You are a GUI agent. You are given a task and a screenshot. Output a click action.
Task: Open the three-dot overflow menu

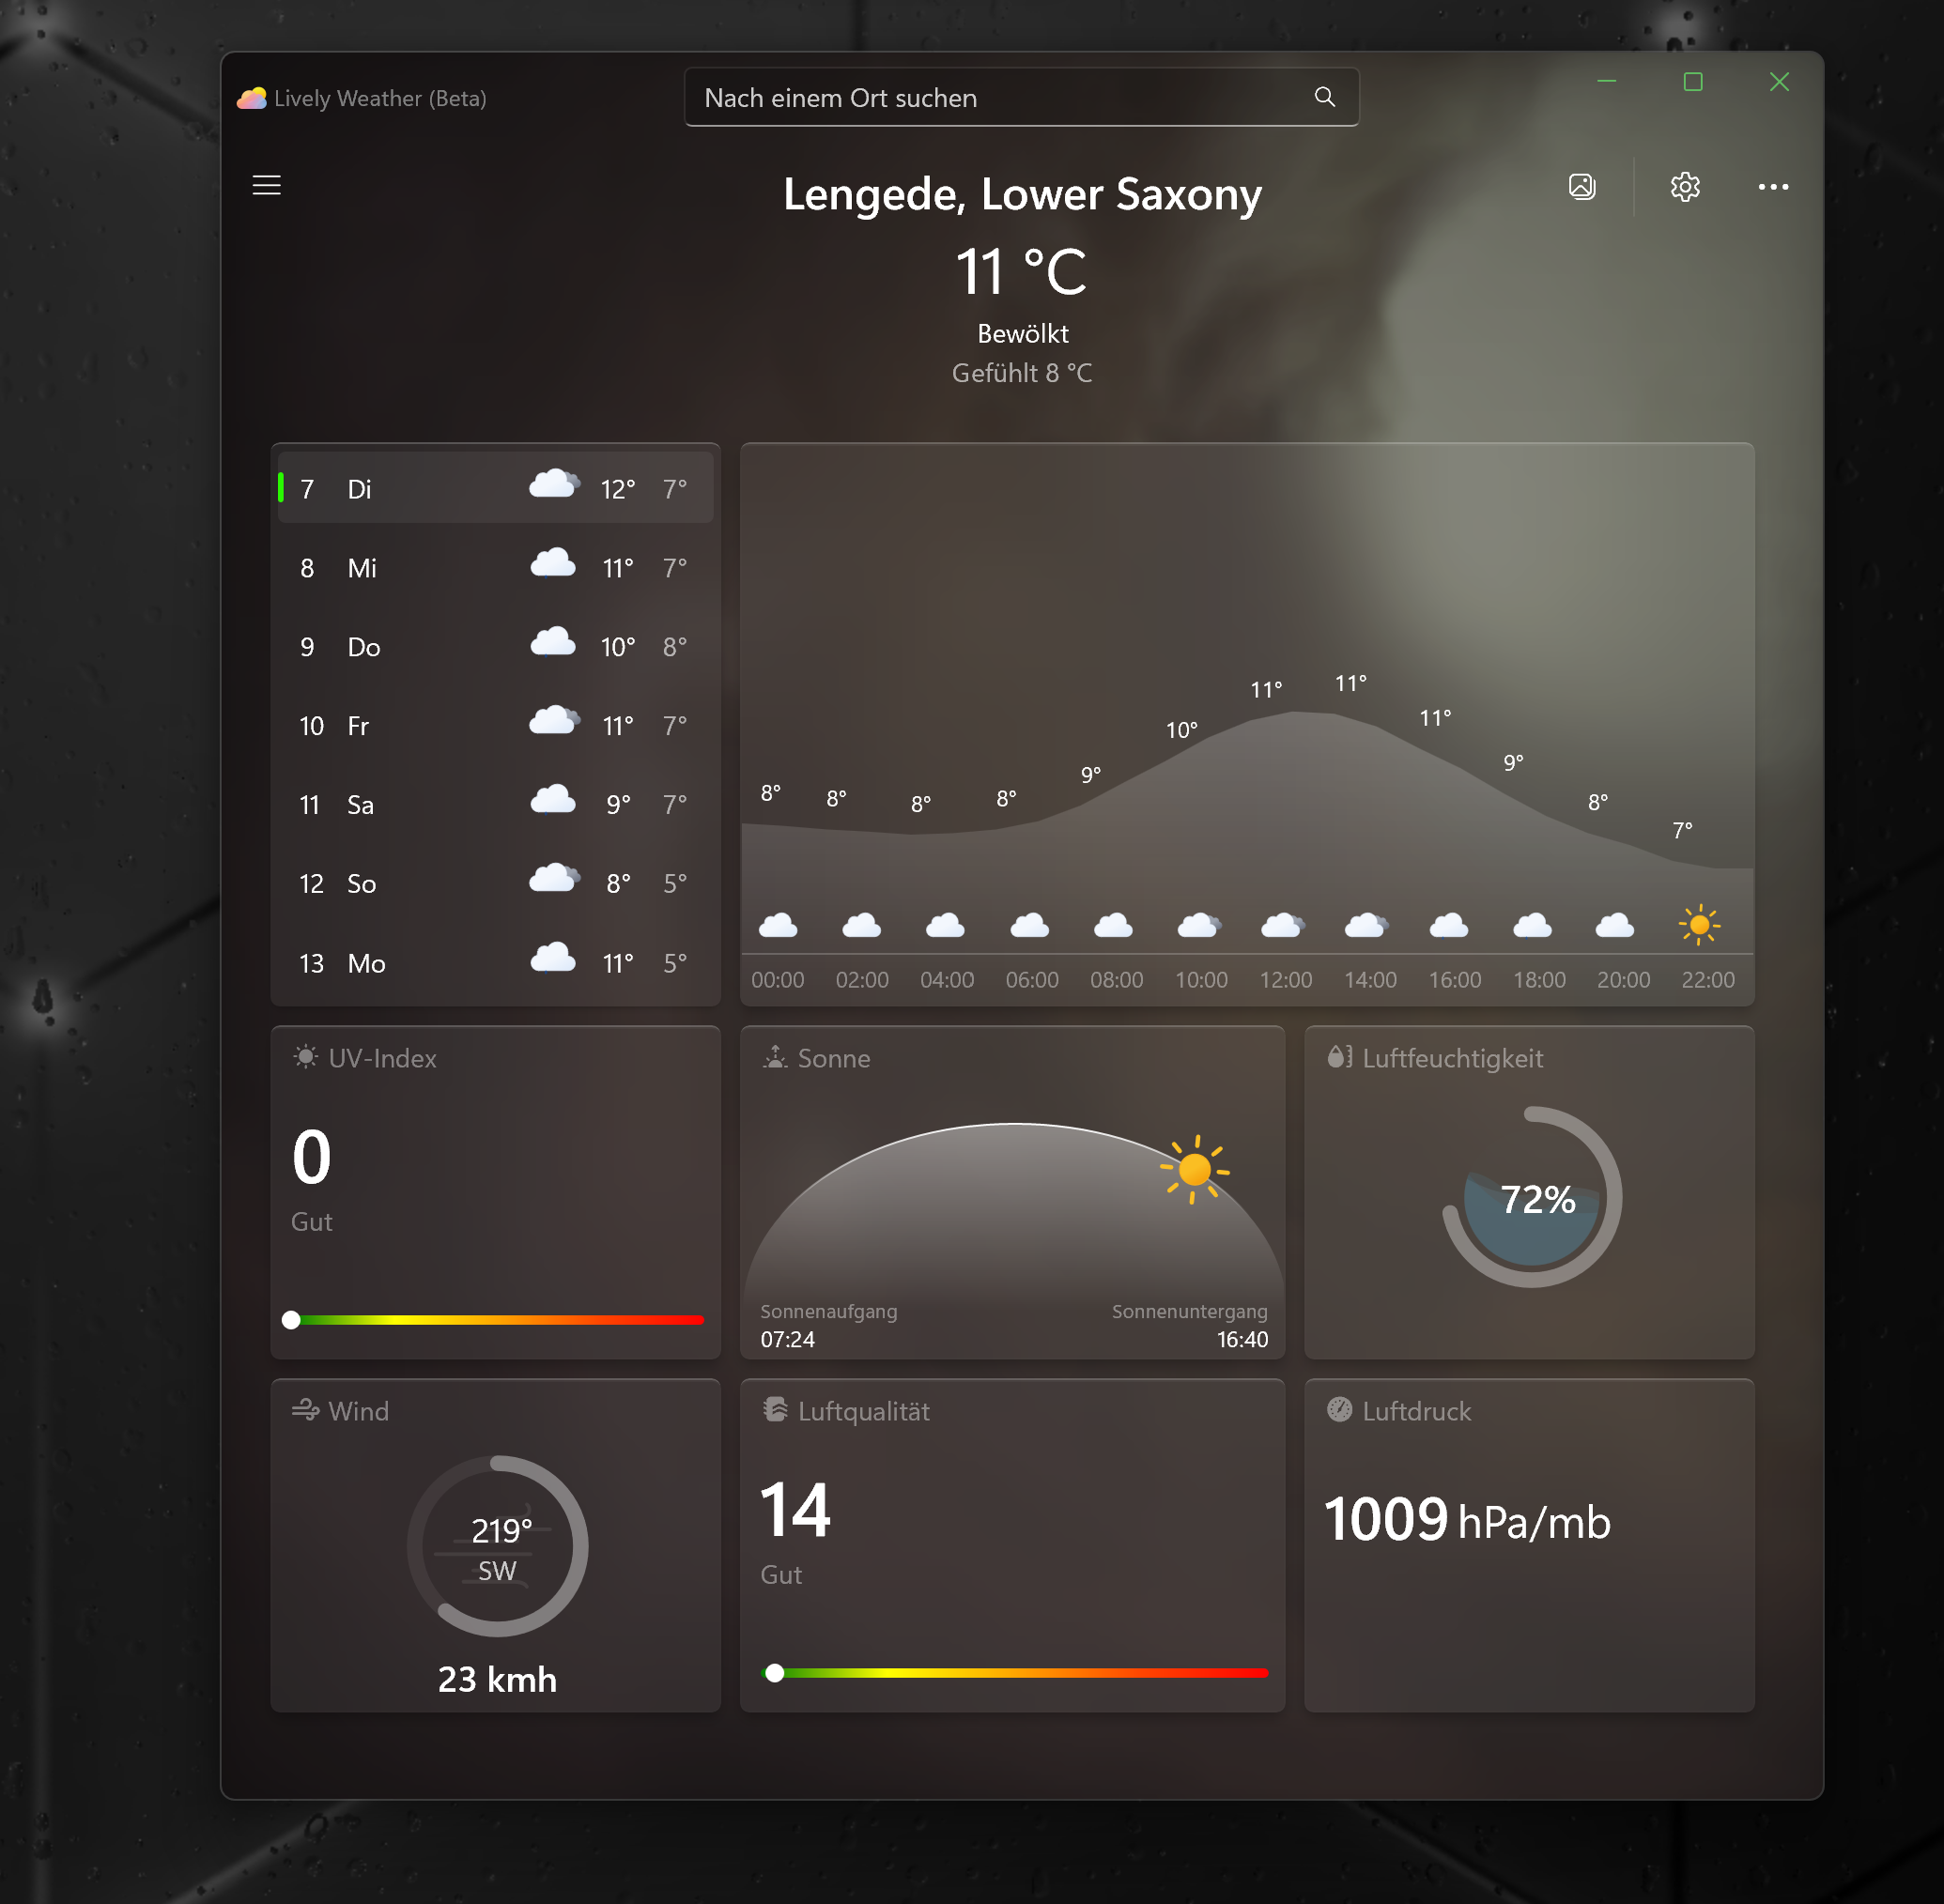(x=1773, y=186)
